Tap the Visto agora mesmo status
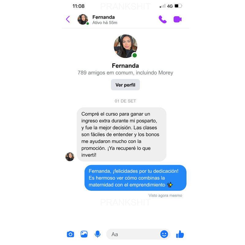This screenshot has height=245, width=245. [x=165, y=195]
